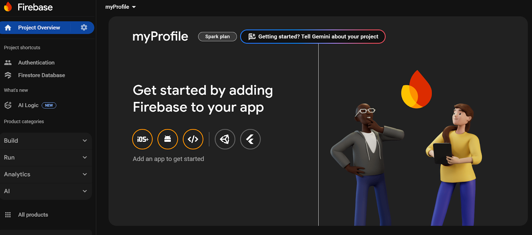Screen dimensions: 532x235
Task: Open Authentication from project shortcuts
Action: pyautogui.click(x=36, y=63)
